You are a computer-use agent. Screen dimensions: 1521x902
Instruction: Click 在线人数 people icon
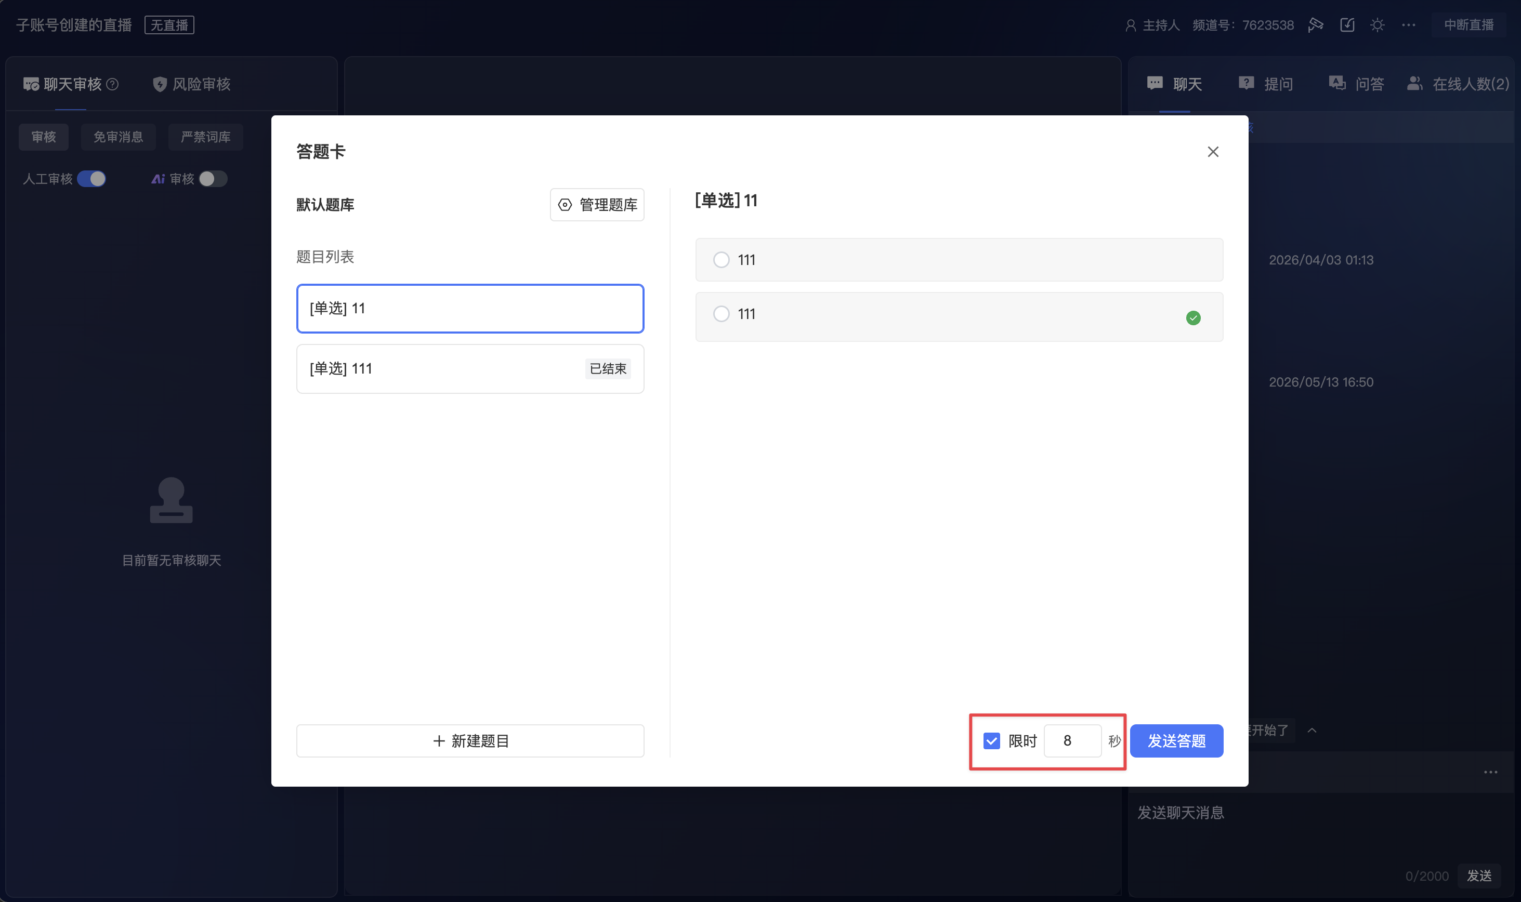click(1414, 83)
